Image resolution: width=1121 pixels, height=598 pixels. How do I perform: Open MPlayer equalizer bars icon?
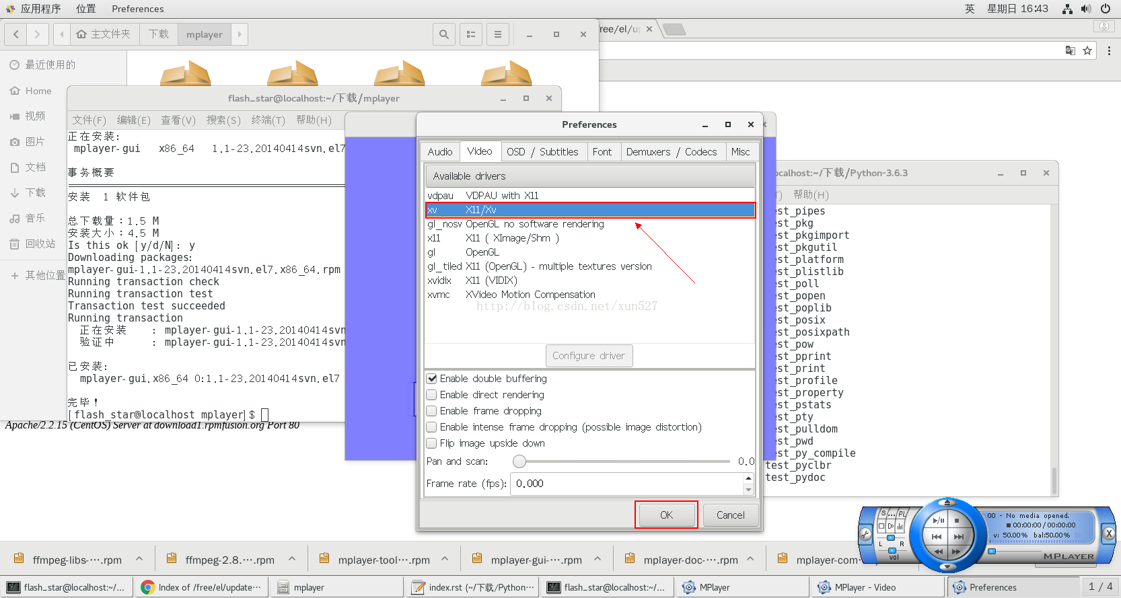point(900,527)
